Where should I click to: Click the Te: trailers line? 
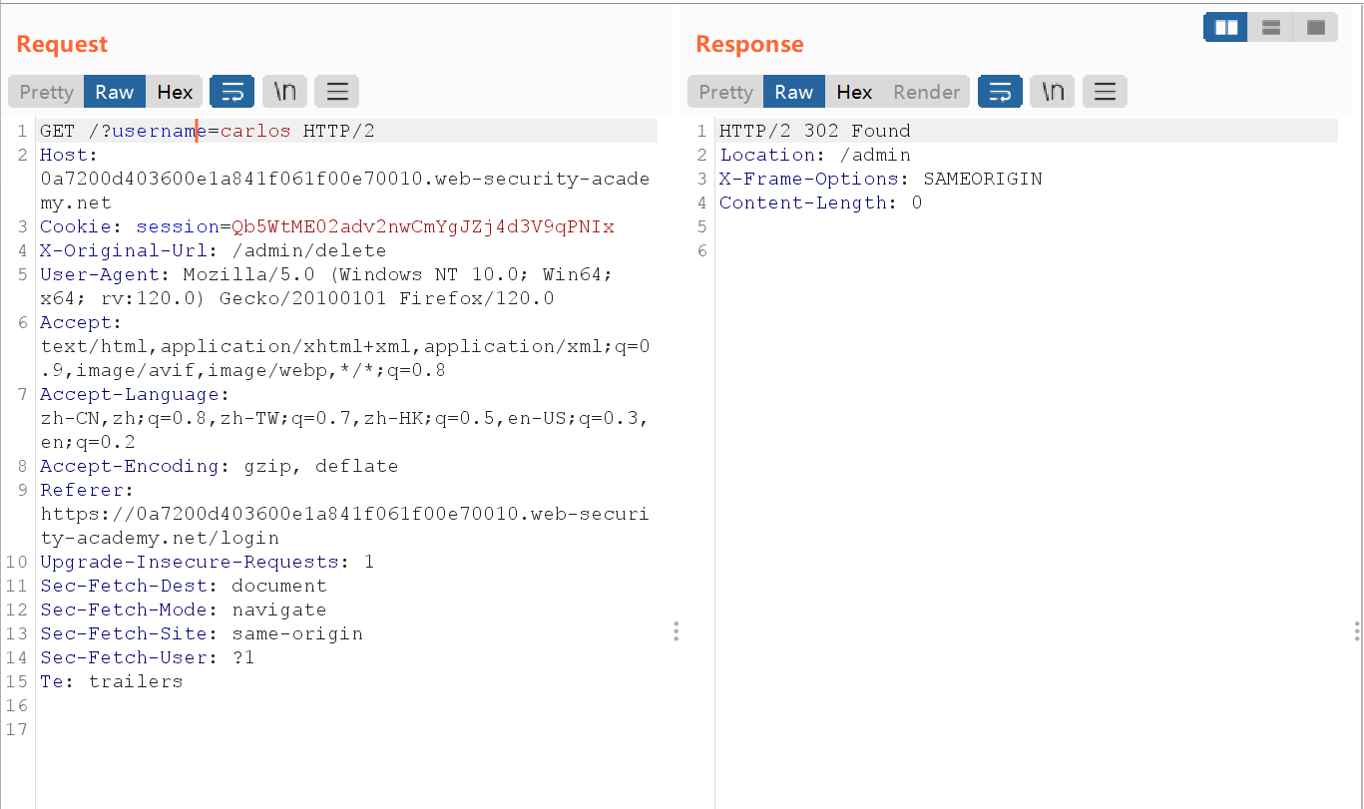pos(111,681)
